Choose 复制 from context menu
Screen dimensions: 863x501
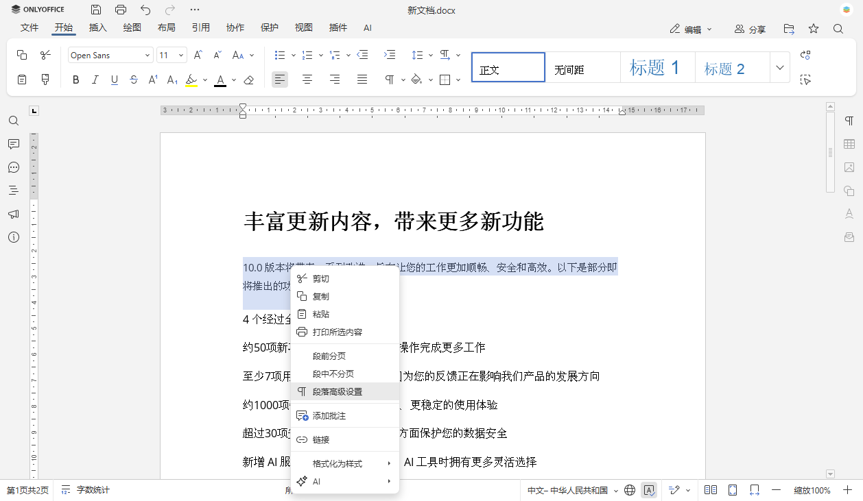tap(345, 297)
